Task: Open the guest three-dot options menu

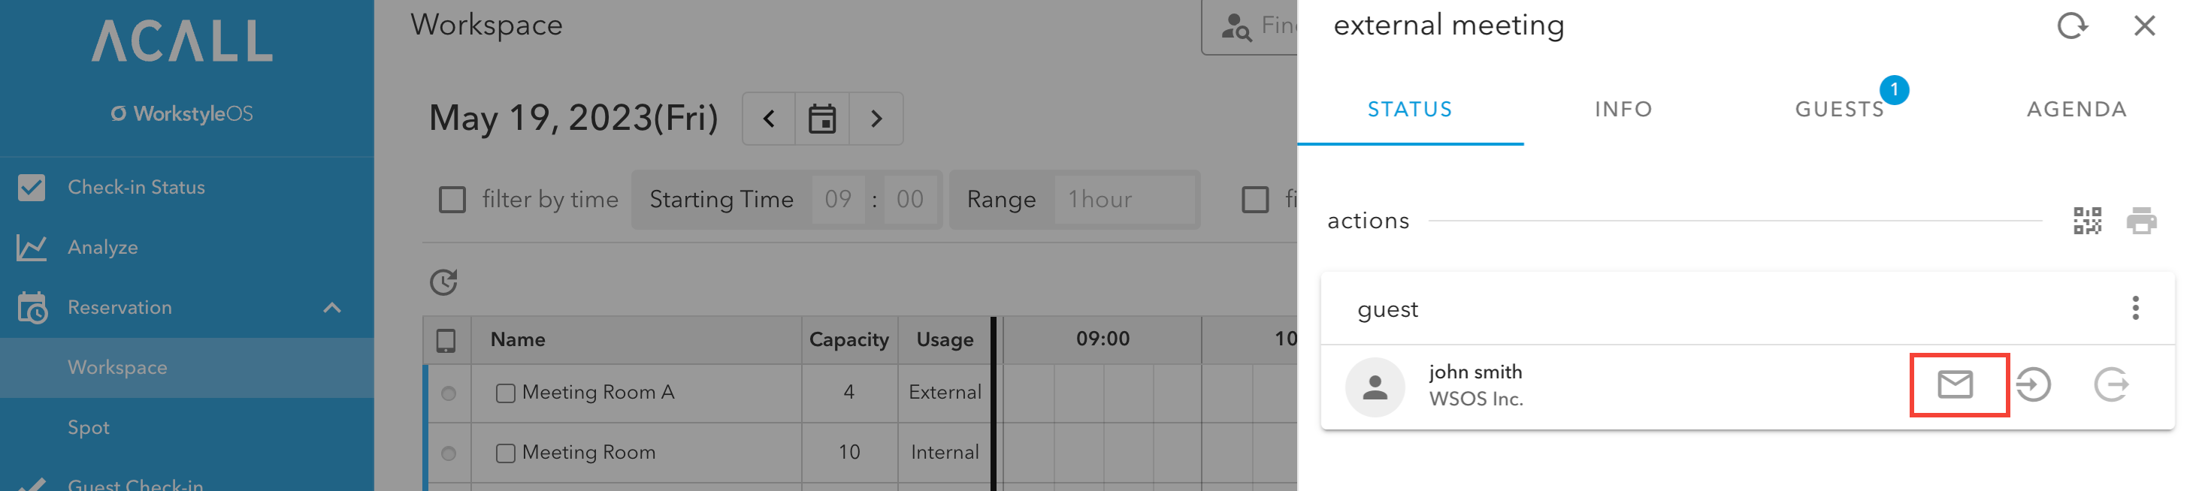Action: click(x=2135, y=308)
